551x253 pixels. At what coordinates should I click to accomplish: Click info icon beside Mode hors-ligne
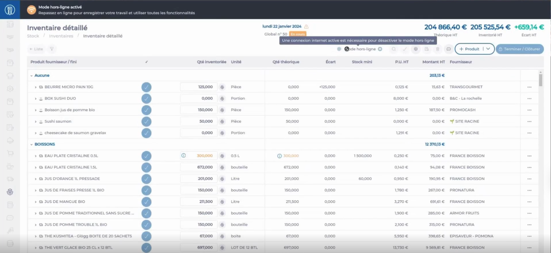tap(380, 49)
